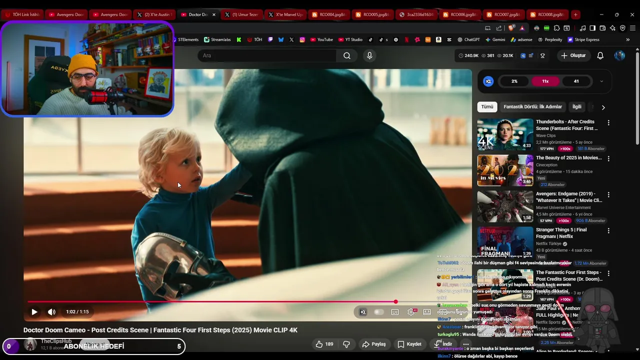Viewport: 640px width, 360px height.
Task: Open browser extensions puzzle icon
Action: [x=556, y=28]
